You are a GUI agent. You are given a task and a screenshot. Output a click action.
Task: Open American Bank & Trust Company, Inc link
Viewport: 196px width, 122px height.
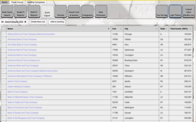point(24,60)
